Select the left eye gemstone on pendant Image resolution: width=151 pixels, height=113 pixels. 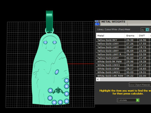click(x=45, y=42)
